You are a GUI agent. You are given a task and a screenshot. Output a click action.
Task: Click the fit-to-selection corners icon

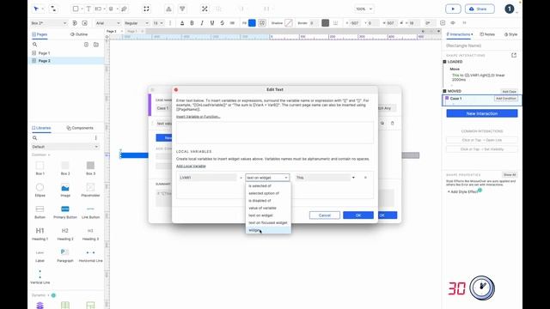[146, 9]
